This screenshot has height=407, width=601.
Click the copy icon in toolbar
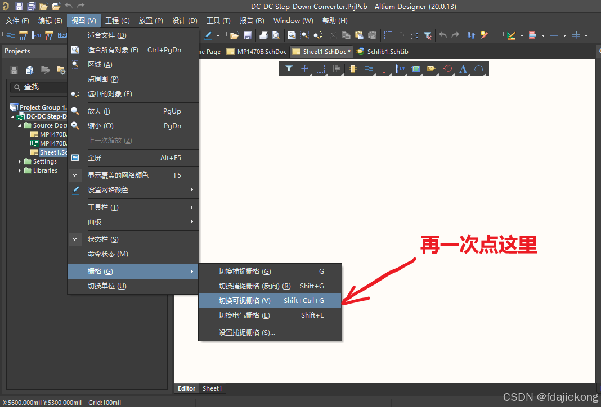[346, 35]
